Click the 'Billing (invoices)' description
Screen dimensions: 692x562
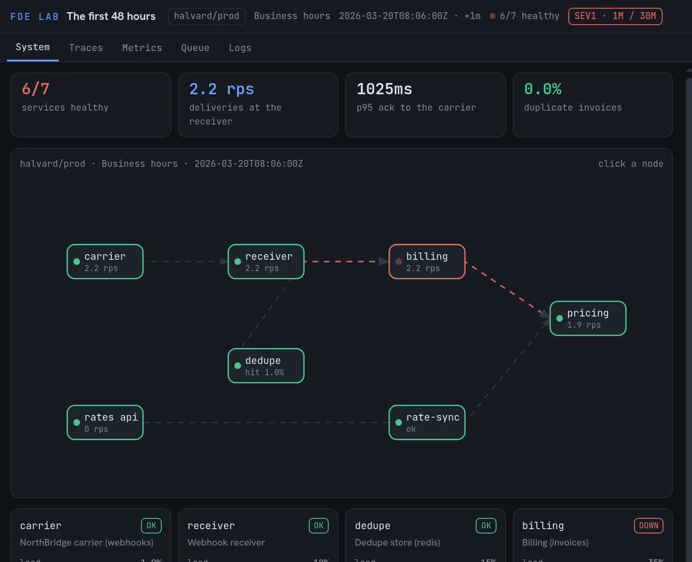pyautogui.click(x=555, y=543)
